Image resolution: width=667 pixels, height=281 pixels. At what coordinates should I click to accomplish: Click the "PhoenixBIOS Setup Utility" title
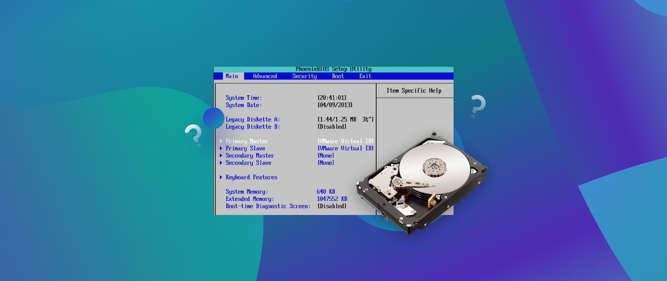pyautogui.click(x=333, y=69)
